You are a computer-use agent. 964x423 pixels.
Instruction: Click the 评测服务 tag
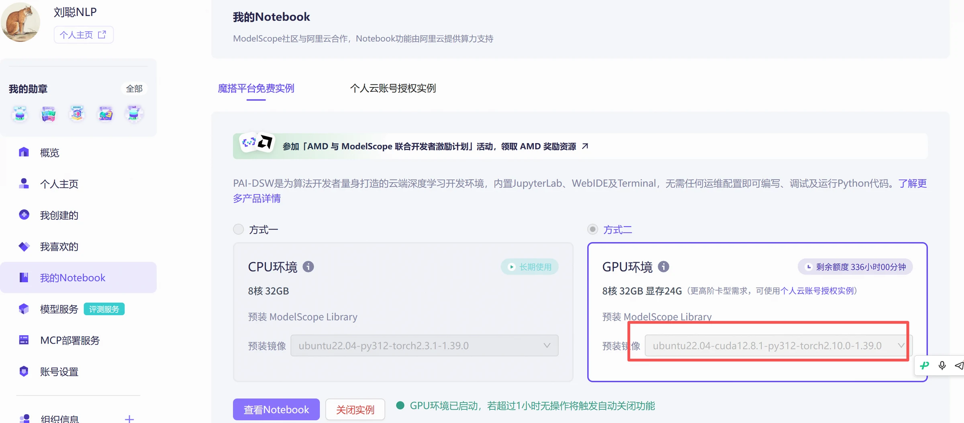coord(104,309)
